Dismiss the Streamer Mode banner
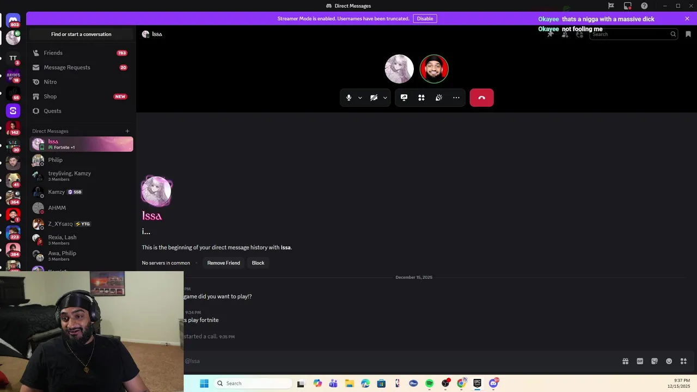697x392 pixels. coord(687,19)
